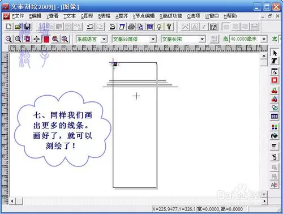Open the height 40.0000毫米 dropdown arrow
This screenshot has height=214, width=283.
(264, 39)
